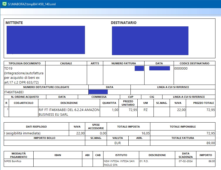Click the IMPORTO BOLLO header

(x=44, y=138)
